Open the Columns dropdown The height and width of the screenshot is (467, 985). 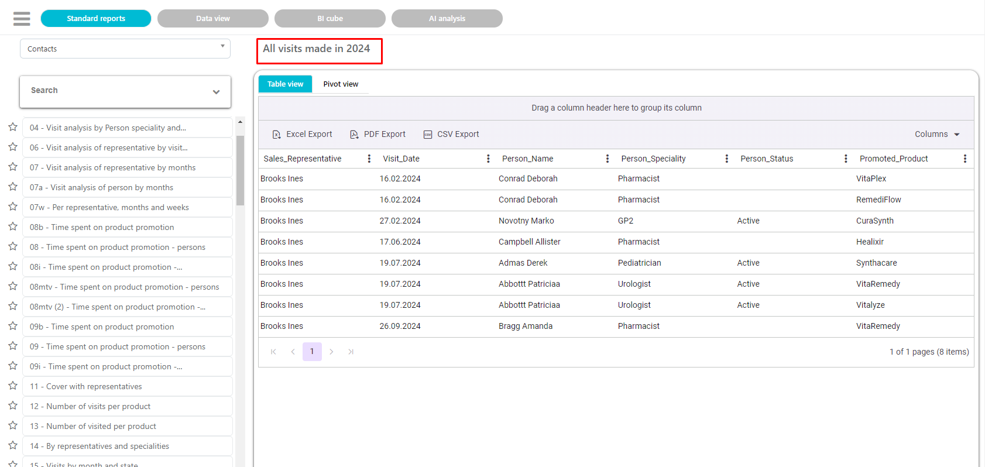pos(937,135)
